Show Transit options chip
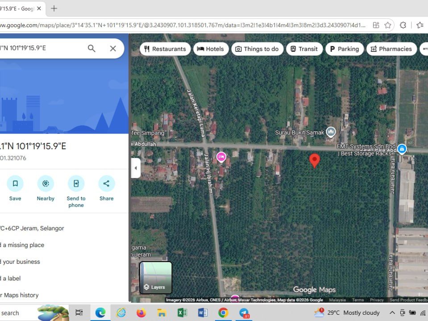428x321 pixels. coord(304,49)
